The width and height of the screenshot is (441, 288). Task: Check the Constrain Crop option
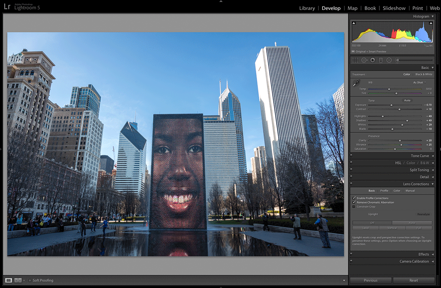tap(354, 207)
